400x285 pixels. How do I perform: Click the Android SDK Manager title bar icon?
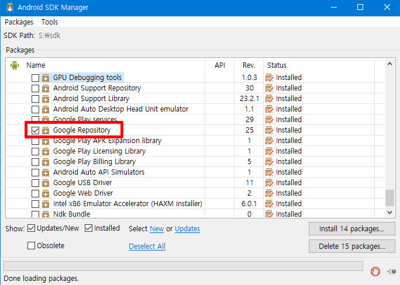click(10, 7)
